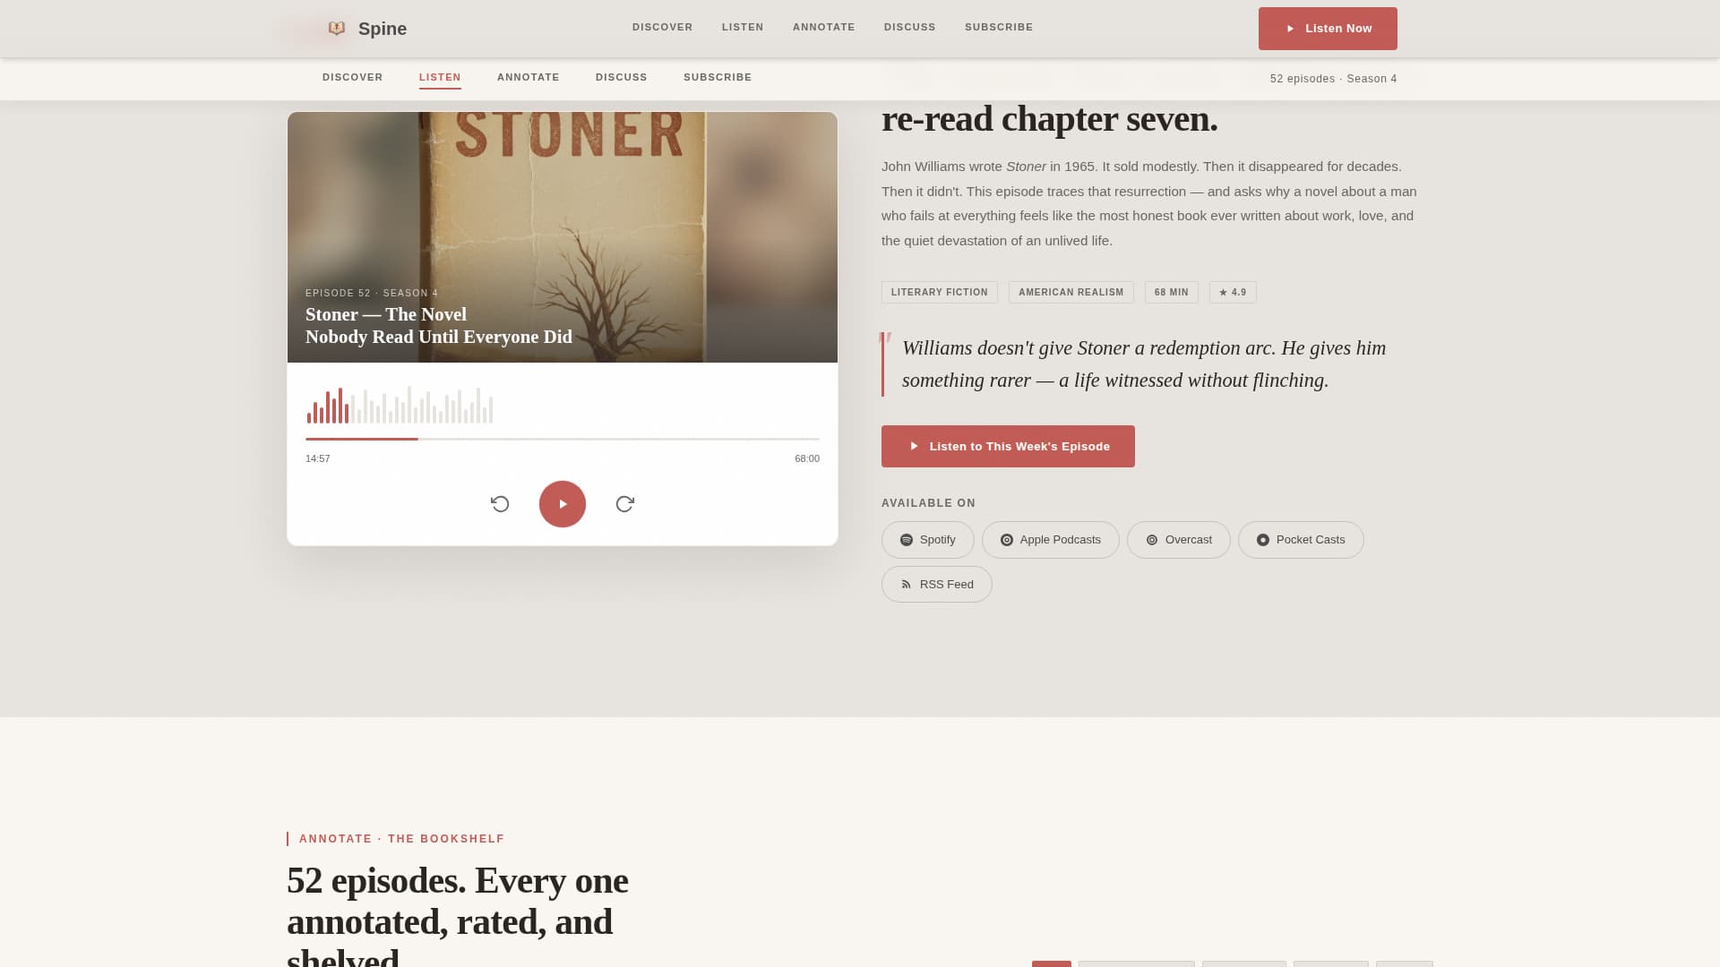Rewind with the skip-back icon
Image resolution: width=1720 pixels, height=967 pixels.
[x=500, y=504]
